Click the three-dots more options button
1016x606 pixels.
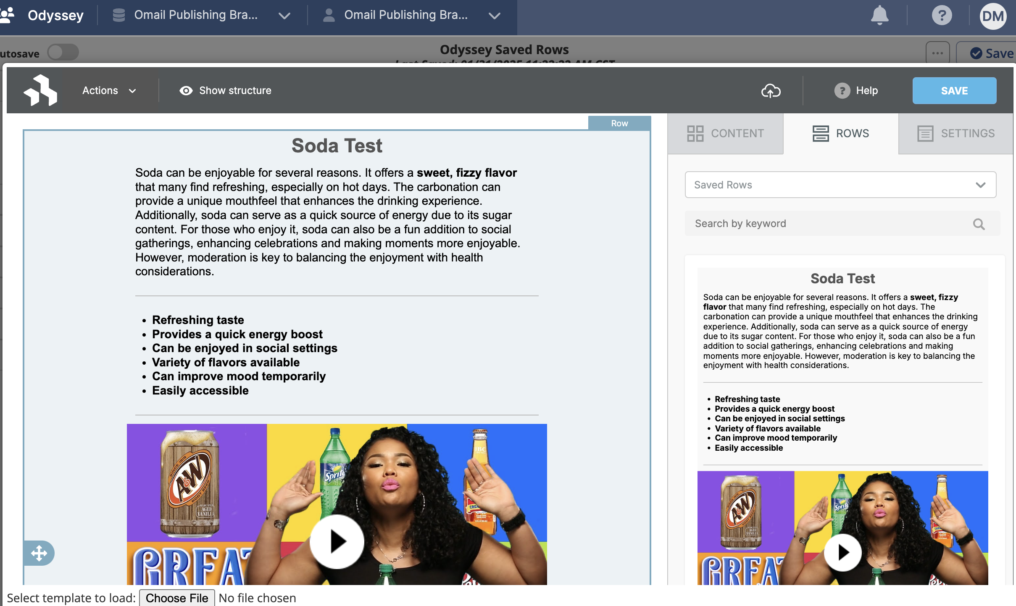click(x=937, y=53)
